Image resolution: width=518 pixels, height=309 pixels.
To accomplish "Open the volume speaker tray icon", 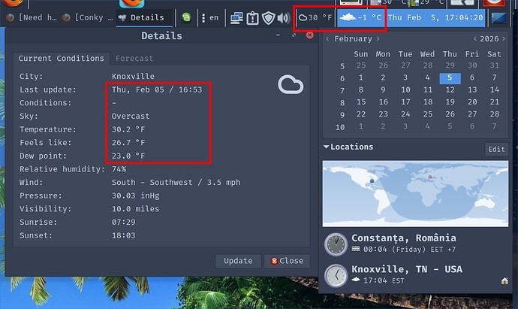I will tap(284, 18).
